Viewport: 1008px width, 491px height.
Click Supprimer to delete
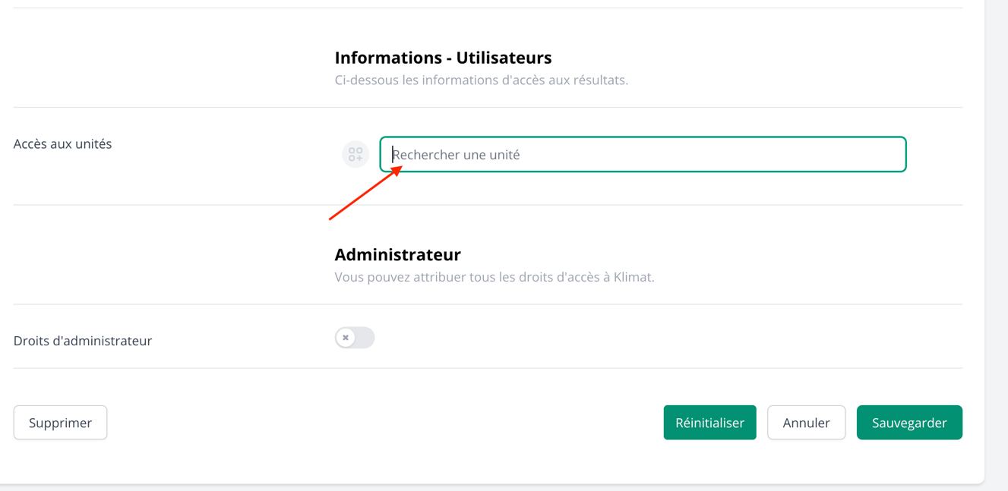[x=60, y=422]
